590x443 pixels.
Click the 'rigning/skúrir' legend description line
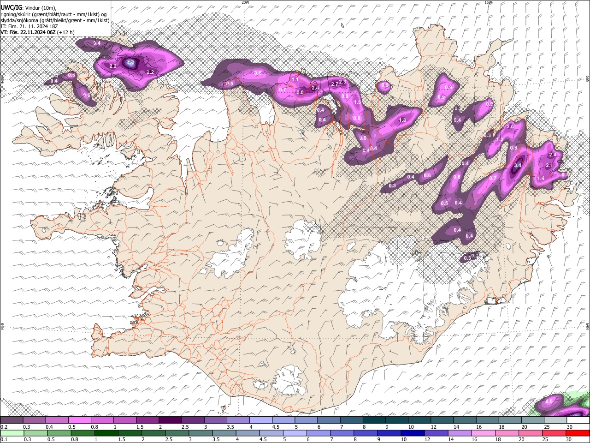click(54, 14)
